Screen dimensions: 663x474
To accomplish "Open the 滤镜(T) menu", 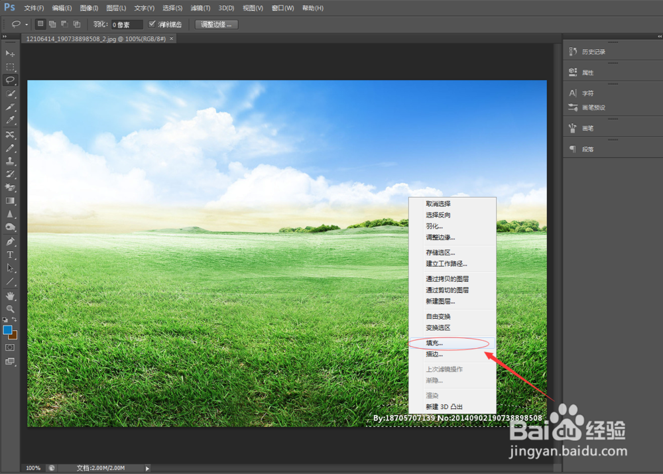I will coord(200,8).
